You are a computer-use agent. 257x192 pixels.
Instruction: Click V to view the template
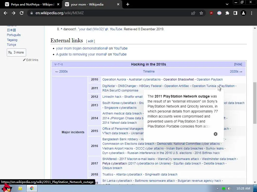pyautogui.click(x=55, y=64)
